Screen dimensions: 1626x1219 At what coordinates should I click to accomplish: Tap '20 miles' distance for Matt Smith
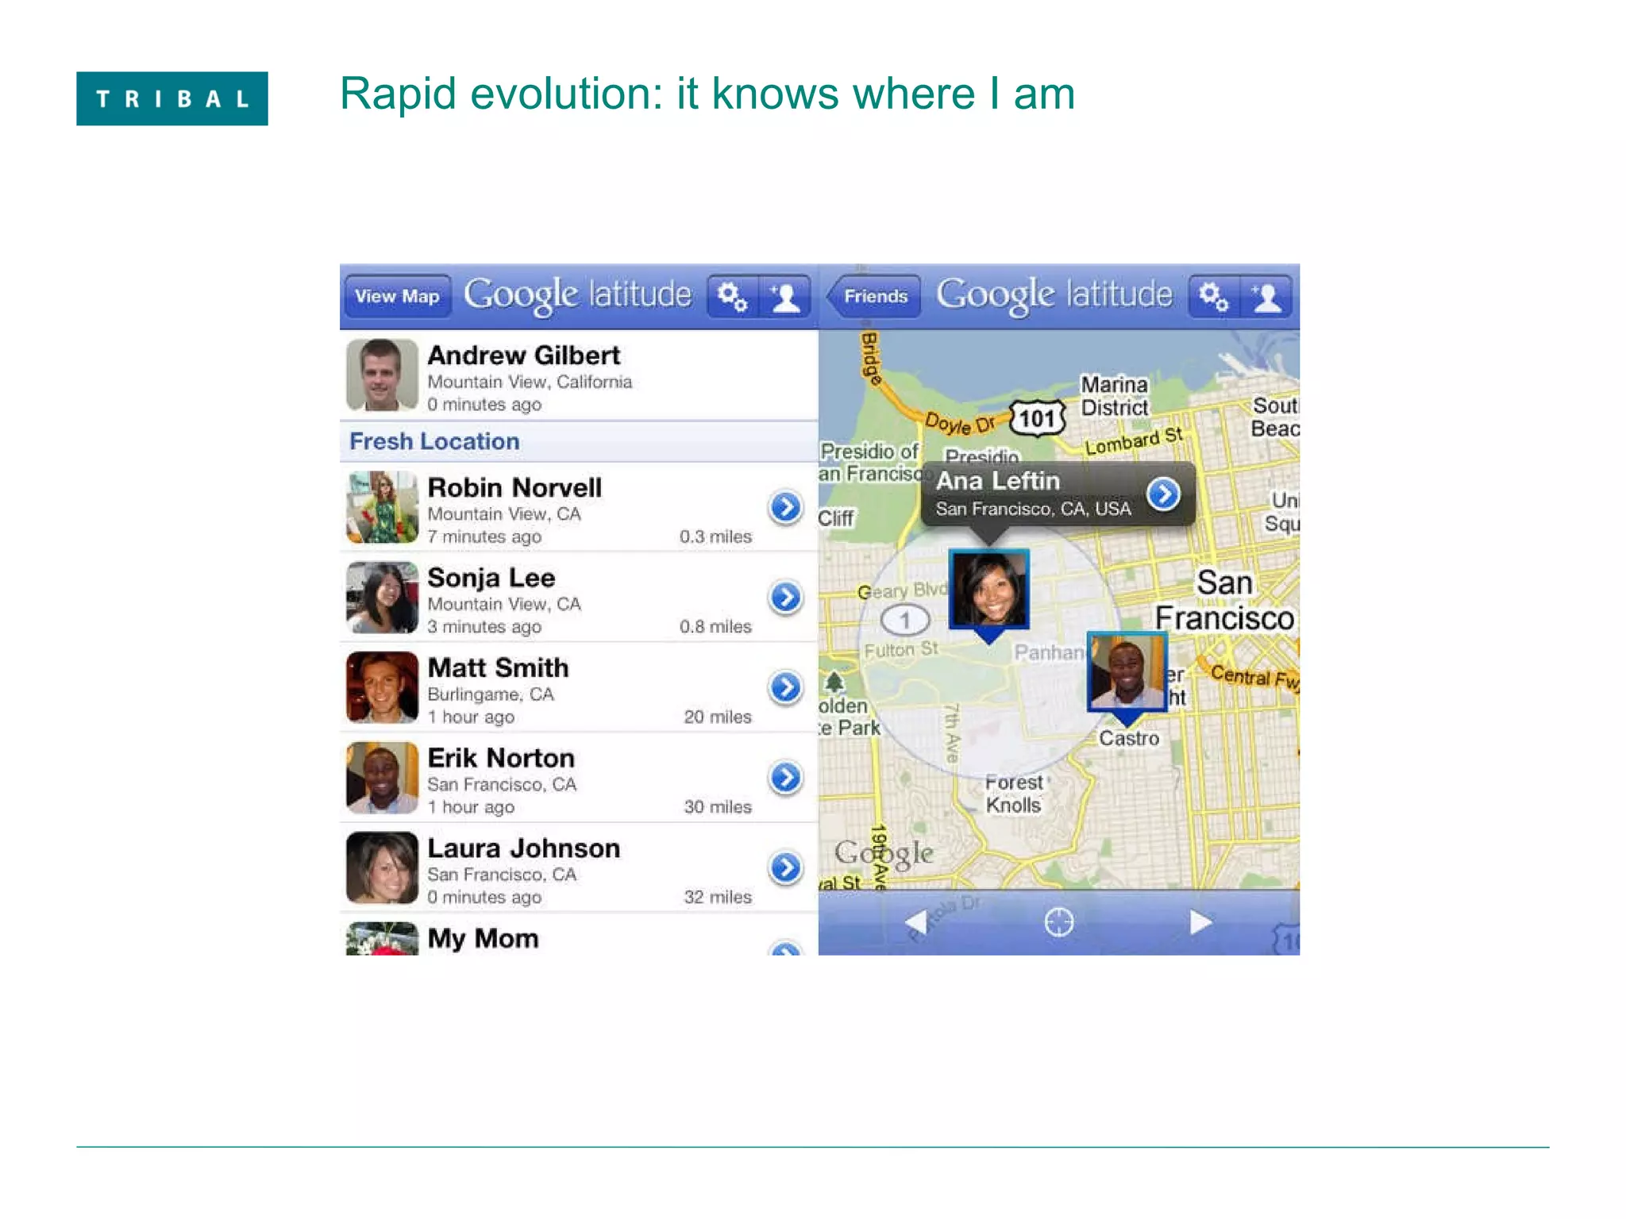718,717
